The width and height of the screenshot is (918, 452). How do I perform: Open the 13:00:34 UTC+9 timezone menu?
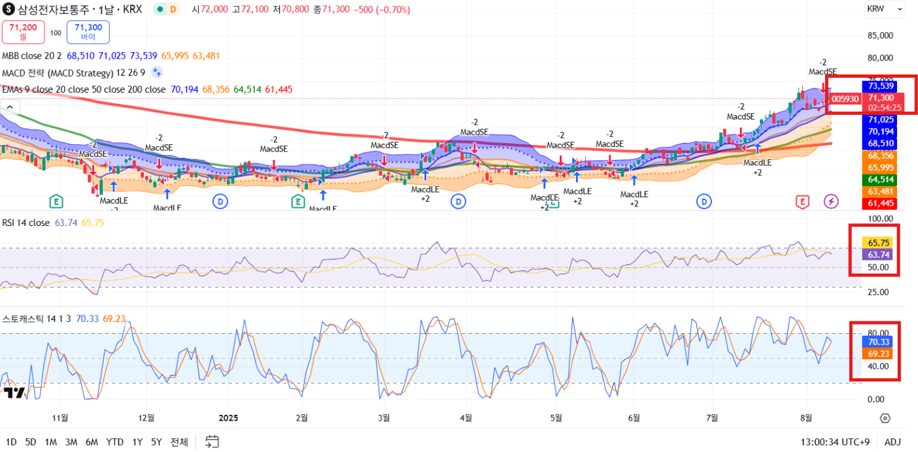(x=835, y=442)
